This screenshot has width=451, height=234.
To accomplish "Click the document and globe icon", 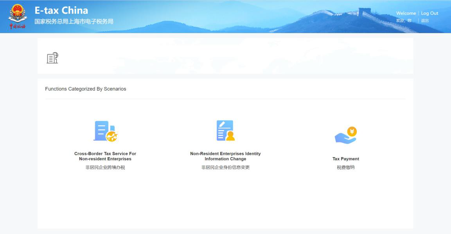I will [52, 58].
